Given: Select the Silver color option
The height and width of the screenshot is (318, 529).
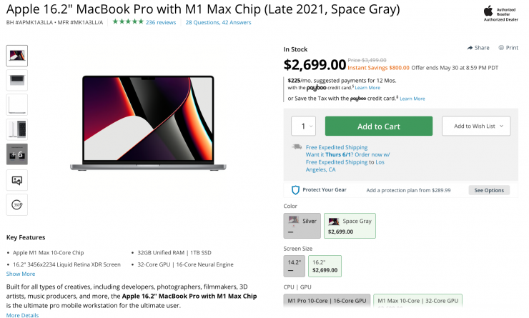Looking at the screenshot, I should [301, 226].
